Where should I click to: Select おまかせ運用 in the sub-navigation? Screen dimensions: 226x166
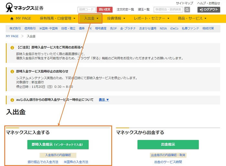[x=148, y=28]
